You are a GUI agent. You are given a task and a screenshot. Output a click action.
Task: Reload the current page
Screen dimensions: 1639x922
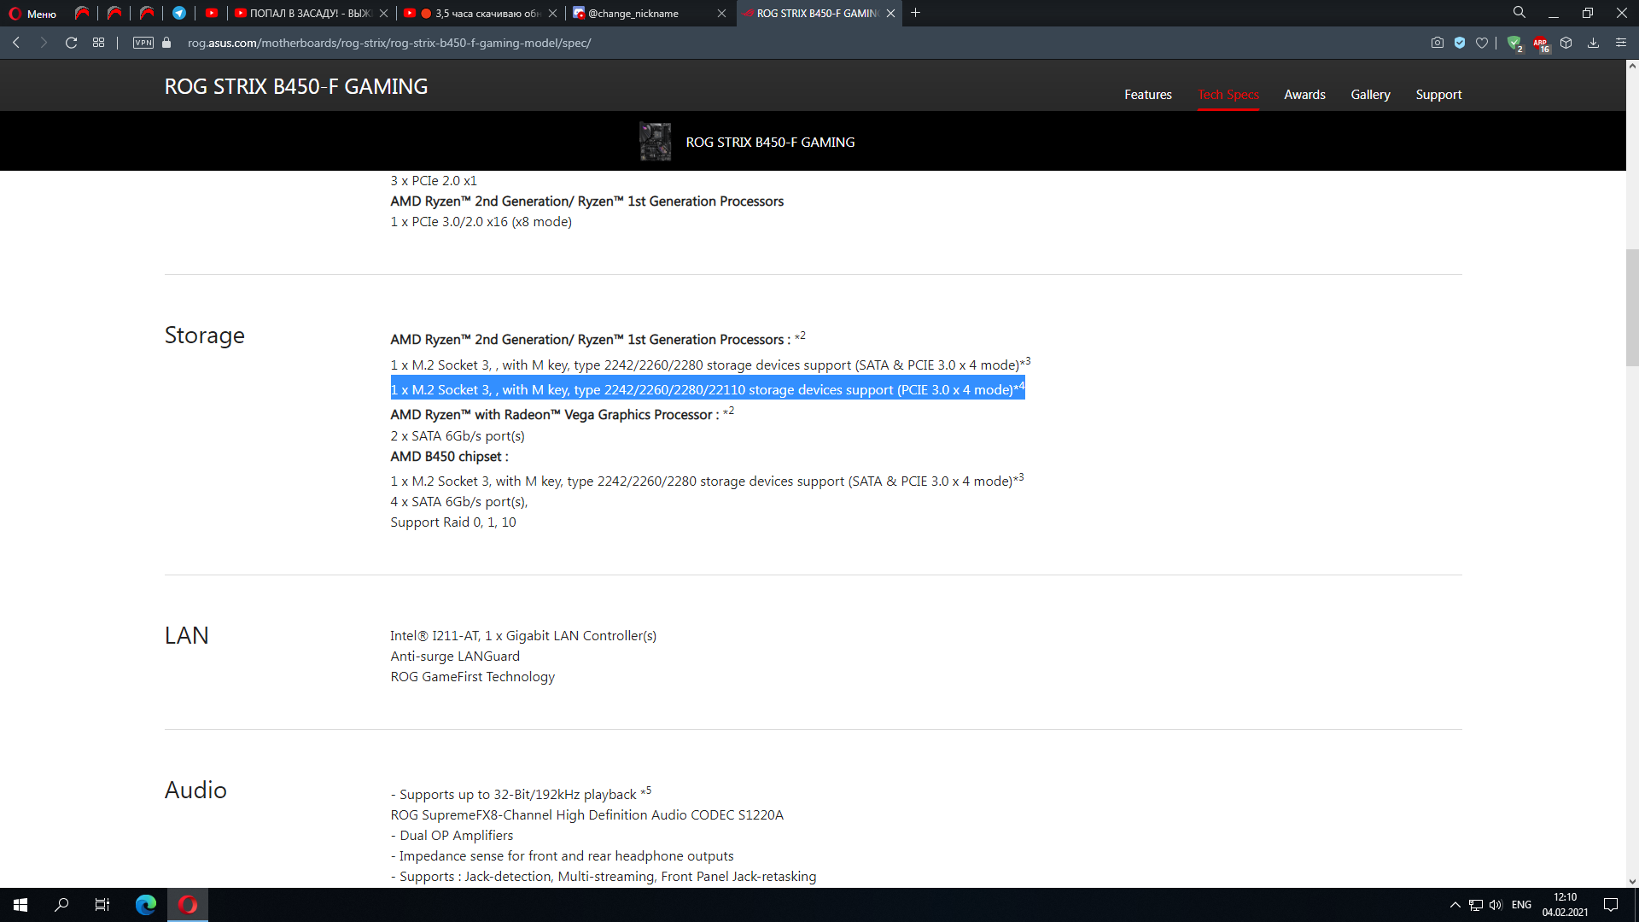(x=72, y=43)
